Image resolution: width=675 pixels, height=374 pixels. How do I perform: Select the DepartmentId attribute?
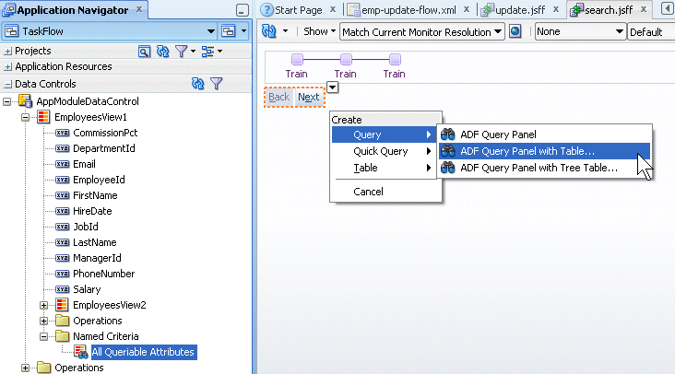(104, 148)
